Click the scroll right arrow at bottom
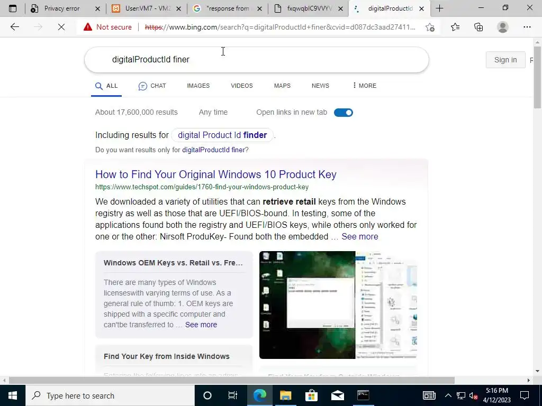 point(529,381)
